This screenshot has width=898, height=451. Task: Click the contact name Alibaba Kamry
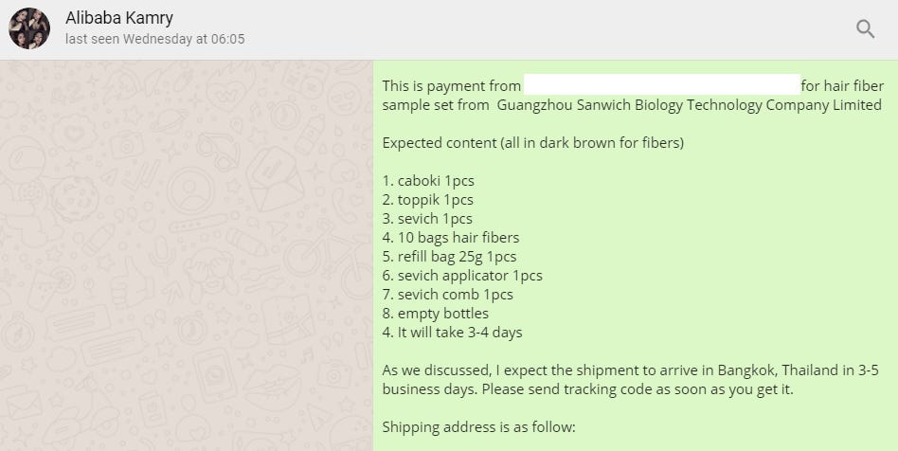click(119, 18)
